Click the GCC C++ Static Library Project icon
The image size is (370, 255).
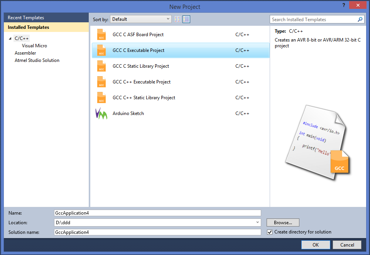pos(101,98)
